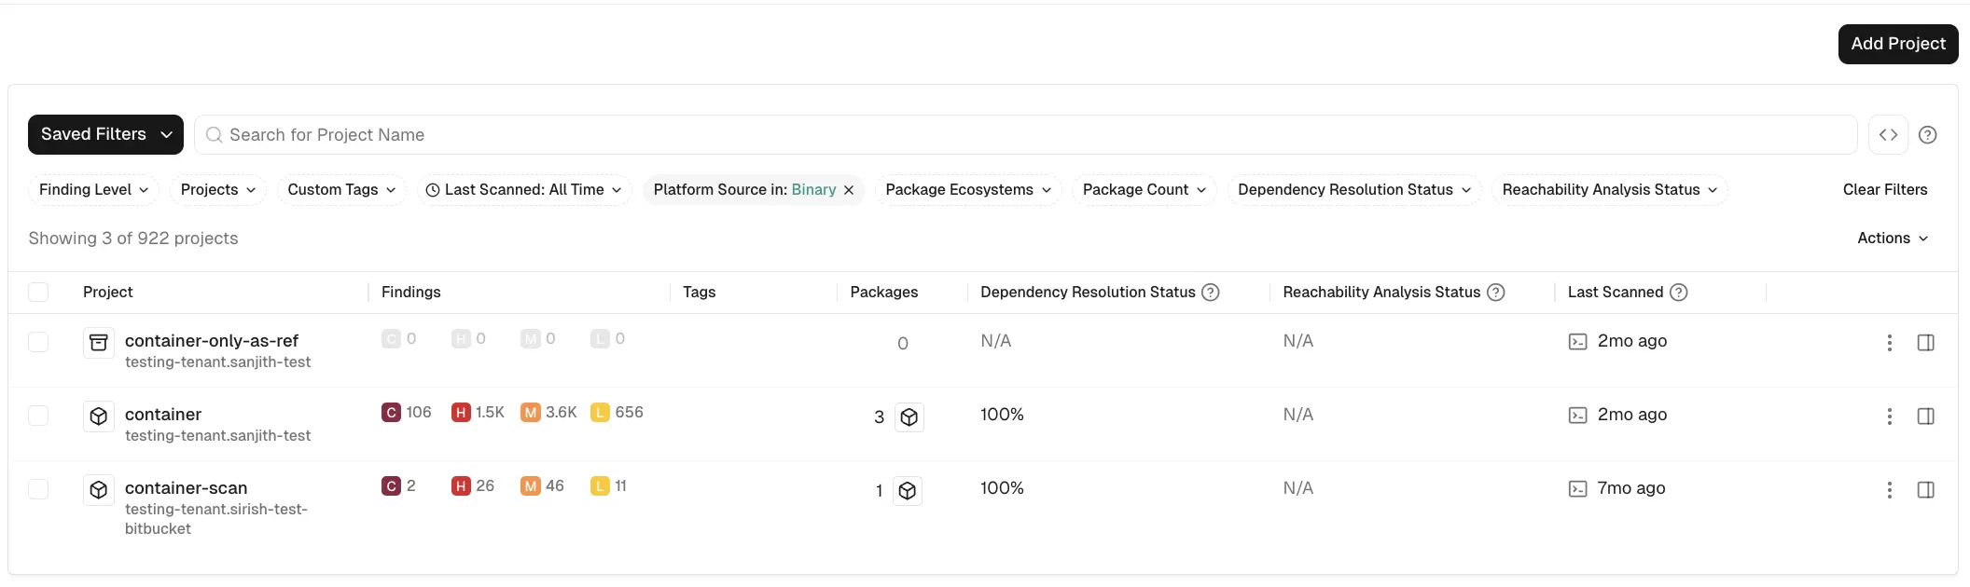
Task: Click Low badge 11 in container-scan row
Action: (609, 485)
